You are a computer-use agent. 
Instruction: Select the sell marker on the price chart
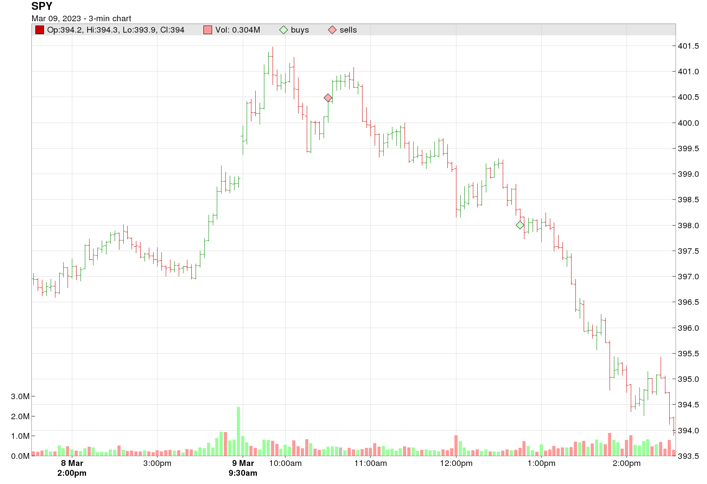[328, 98]
